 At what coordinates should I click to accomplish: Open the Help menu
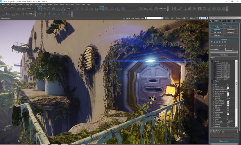point(88,4)
